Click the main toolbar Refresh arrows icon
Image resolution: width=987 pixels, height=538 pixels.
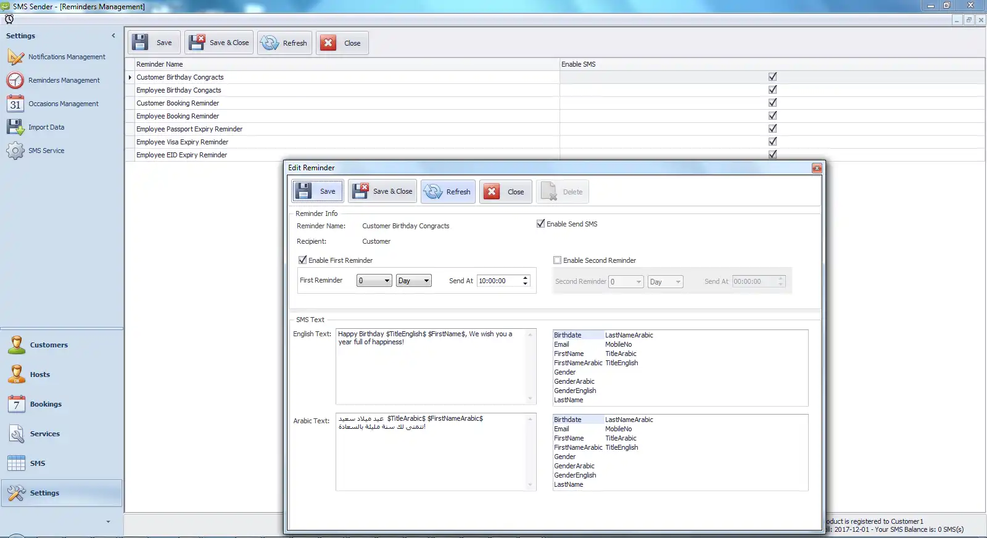[270, 43]
